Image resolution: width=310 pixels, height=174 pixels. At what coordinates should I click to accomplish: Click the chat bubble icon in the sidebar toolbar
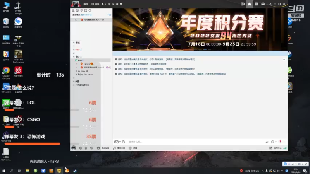click(x=77, y=10)
